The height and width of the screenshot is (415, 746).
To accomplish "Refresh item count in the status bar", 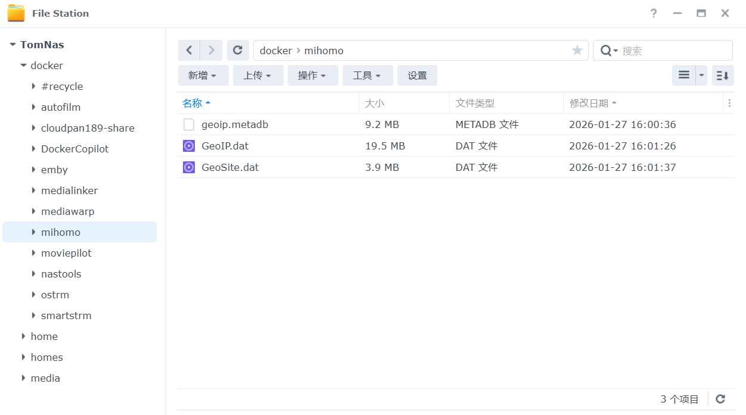I will [720, 399].
